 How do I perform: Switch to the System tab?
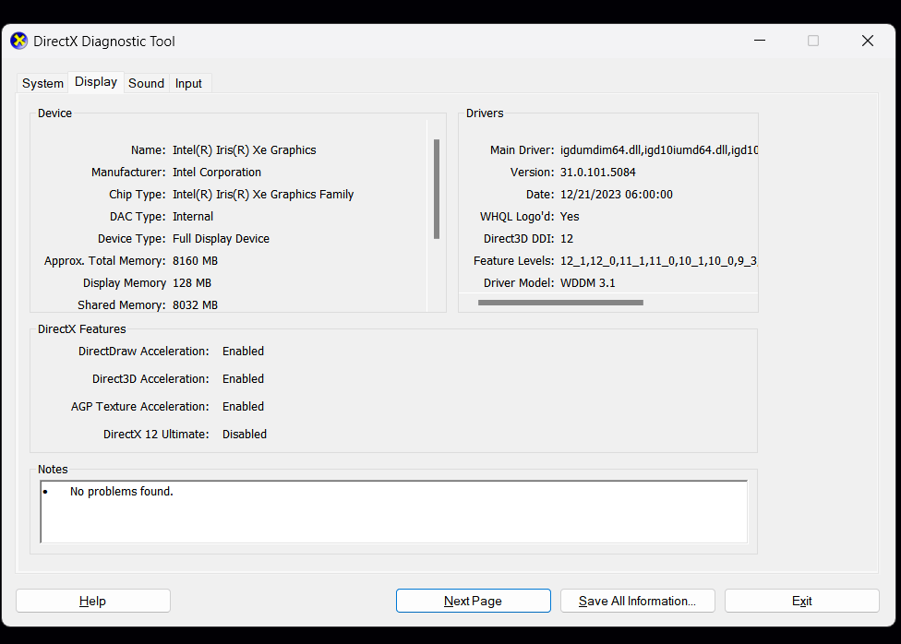[42, 83]
